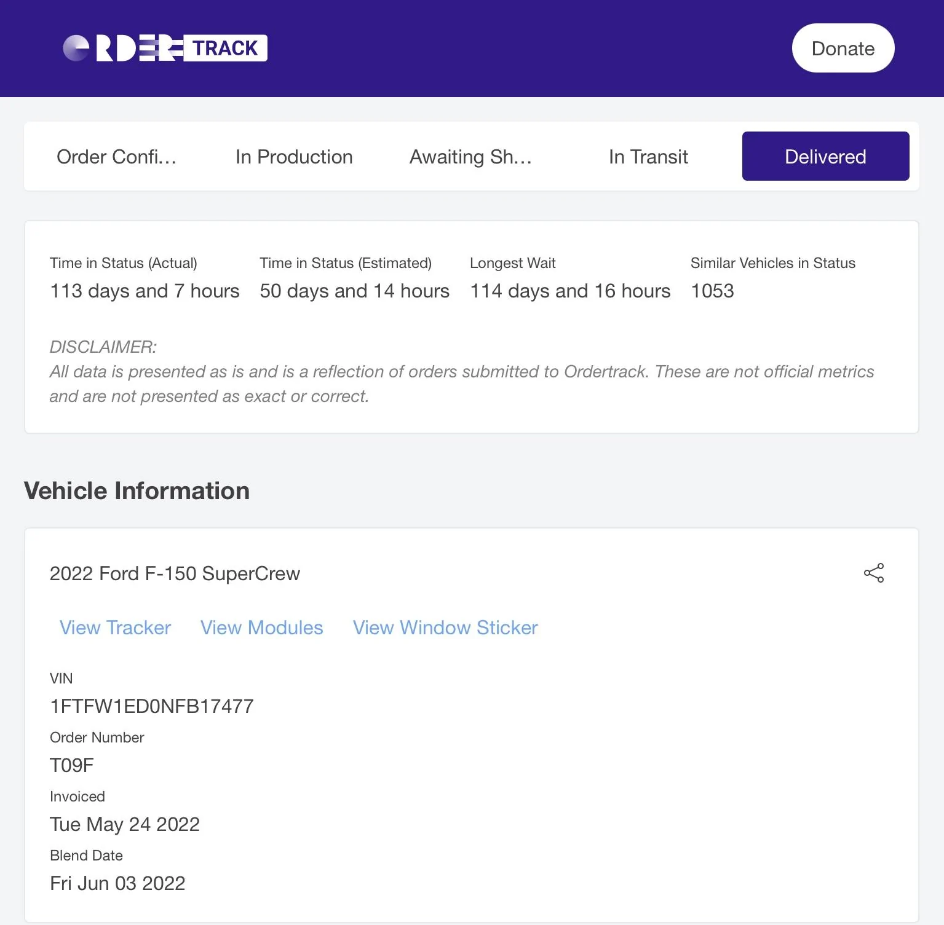
Task: Click the share icon in vehicle card
Action: tap(873, 573)
